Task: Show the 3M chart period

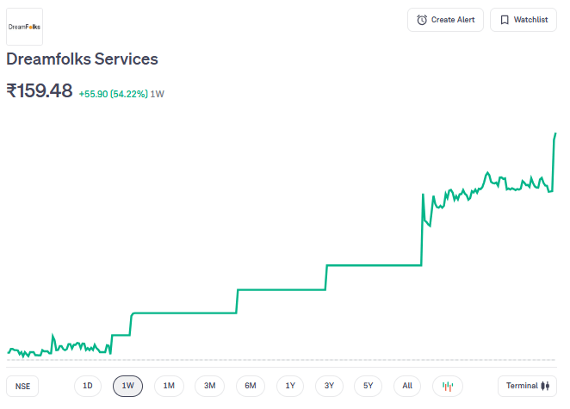Action: pyautogui.click(x=209, y=386)
